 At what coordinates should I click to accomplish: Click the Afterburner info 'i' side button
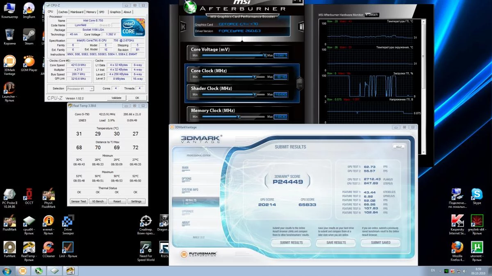pos(301,27)
